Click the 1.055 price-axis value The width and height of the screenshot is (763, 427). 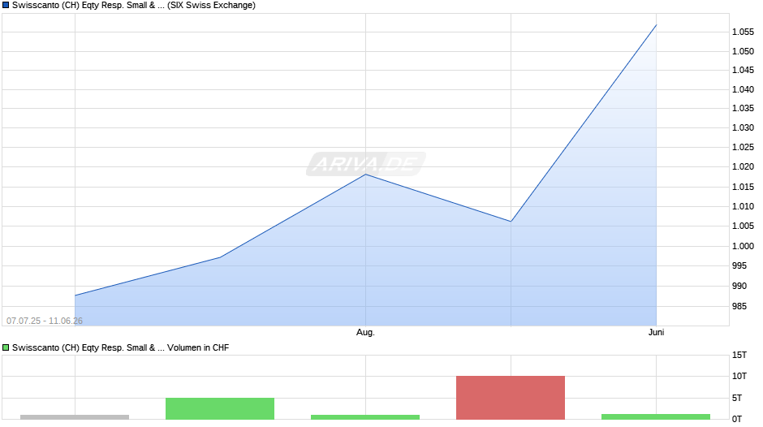[743, 32]
